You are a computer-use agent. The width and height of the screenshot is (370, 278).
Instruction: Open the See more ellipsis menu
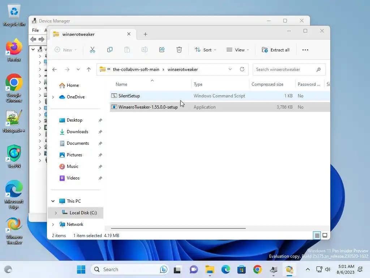(305, 50)
